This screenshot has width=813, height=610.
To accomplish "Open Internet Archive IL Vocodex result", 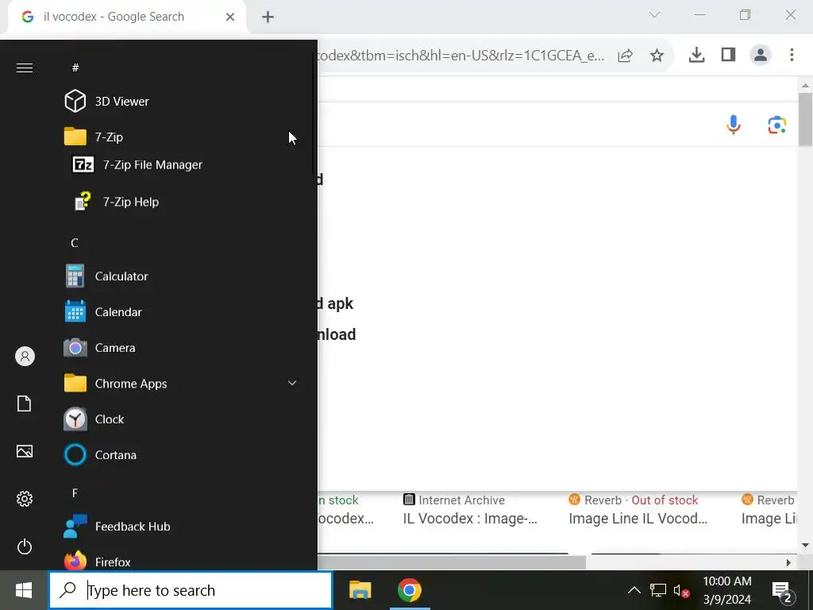I will [470, 509].
